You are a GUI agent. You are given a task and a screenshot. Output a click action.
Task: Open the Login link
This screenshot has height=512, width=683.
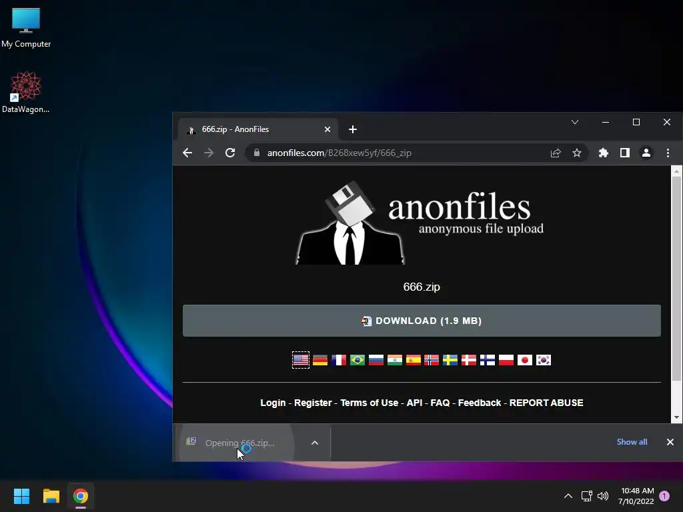[x=273, y=403]
